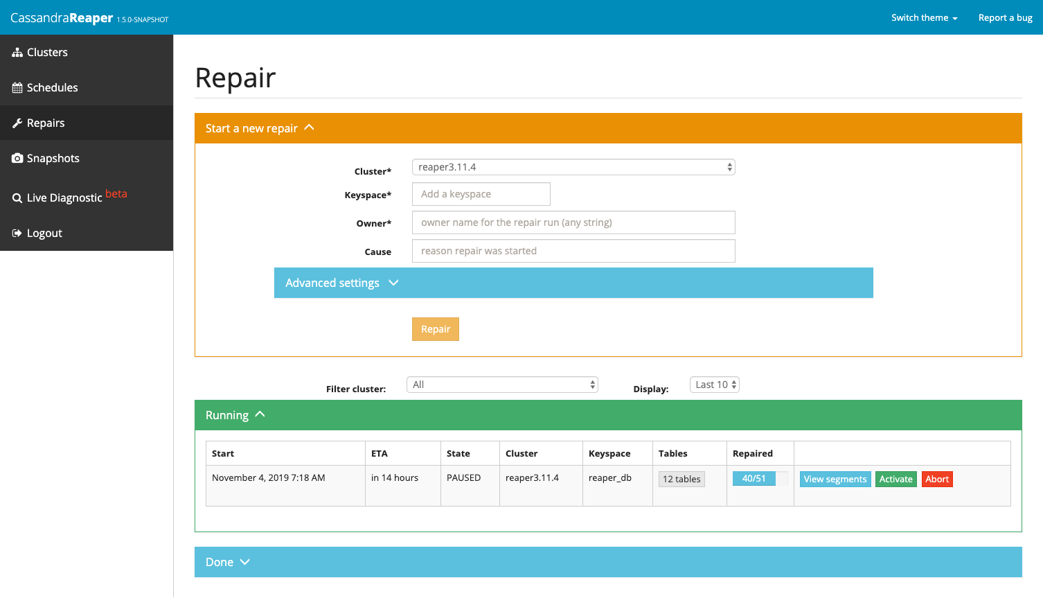The height and width of the screenshot is (598, 1043).
Task: Click the Live Diagnostic magnifier icon
Action: 17,198
